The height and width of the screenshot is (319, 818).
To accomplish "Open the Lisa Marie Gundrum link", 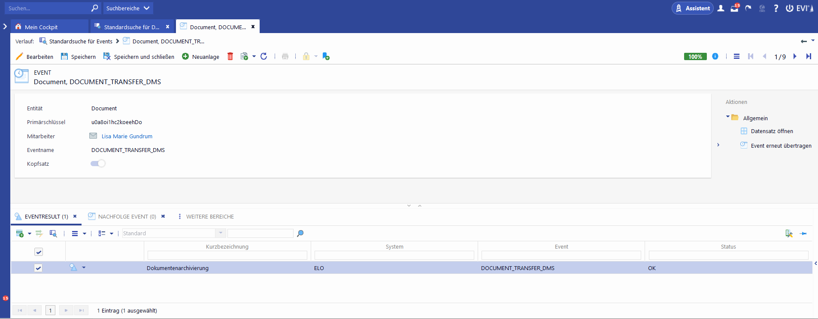I will 127,136.
